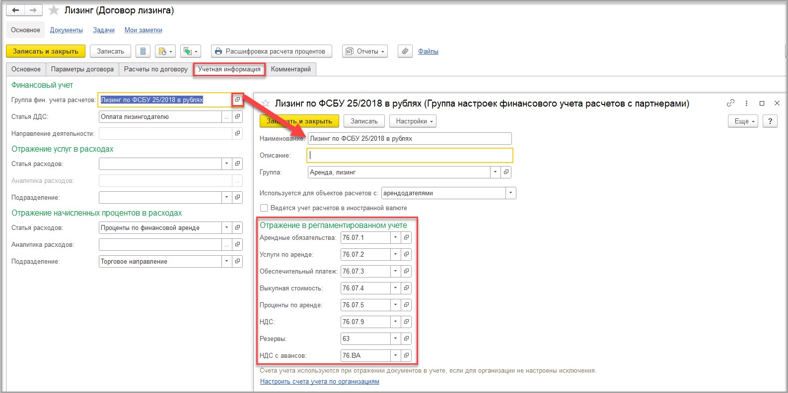Screen dimensions: 788x393
Task: Open the account form icon for 76.07.1
Action: 406,237
